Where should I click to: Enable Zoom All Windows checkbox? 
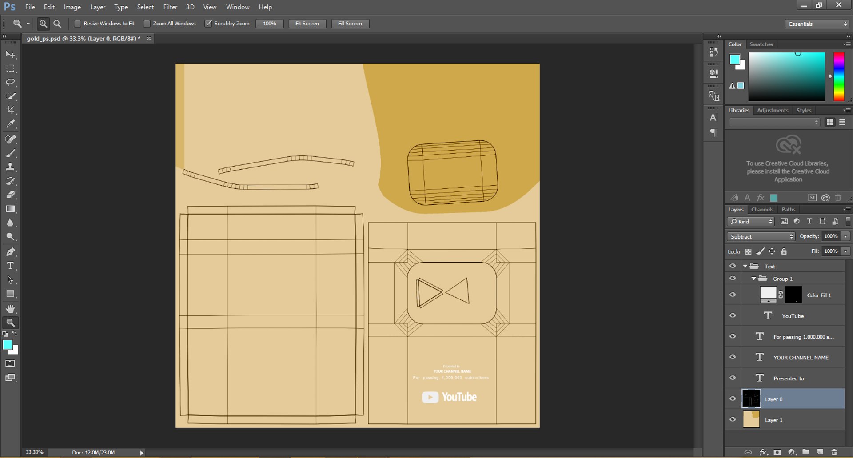(x=147, y=24)
